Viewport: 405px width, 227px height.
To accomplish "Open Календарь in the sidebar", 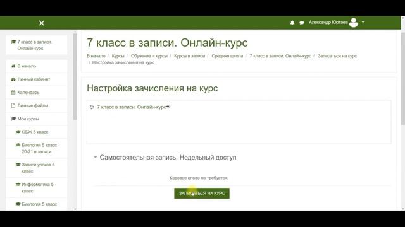I will (x=37, y=93).
